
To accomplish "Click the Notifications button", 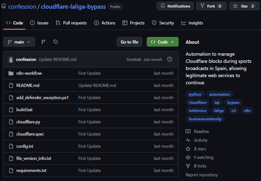I will (175, 6).
